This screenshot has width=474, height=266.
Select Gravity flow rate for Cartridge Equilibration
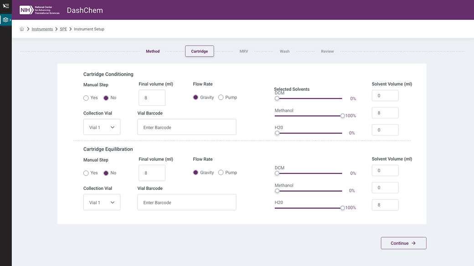pos(196,172)
